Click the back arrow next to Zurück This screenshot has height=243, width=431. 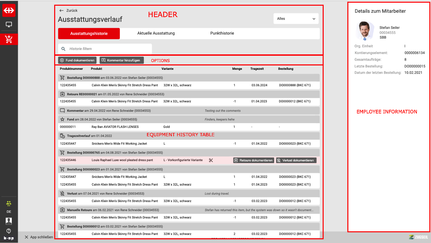(x=61, y=10)
